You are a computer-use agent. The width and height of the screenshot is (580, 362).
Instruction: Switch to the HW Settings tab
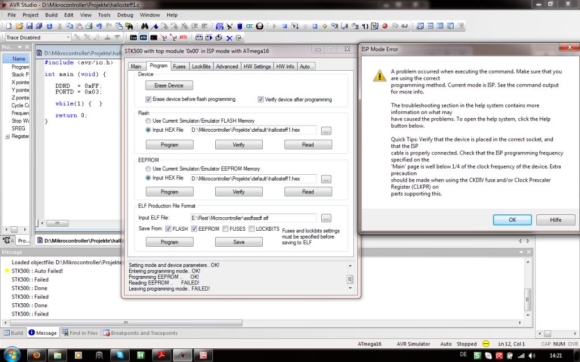257,67
